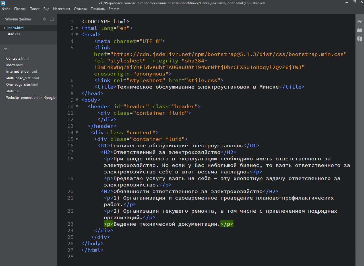Fold the body tag on line 9

[76, 100]
